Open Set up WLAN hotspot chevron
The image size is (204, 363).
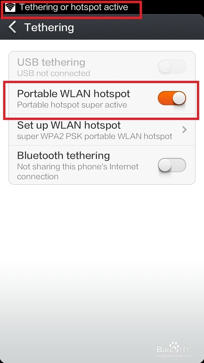(x=184, y=130)
